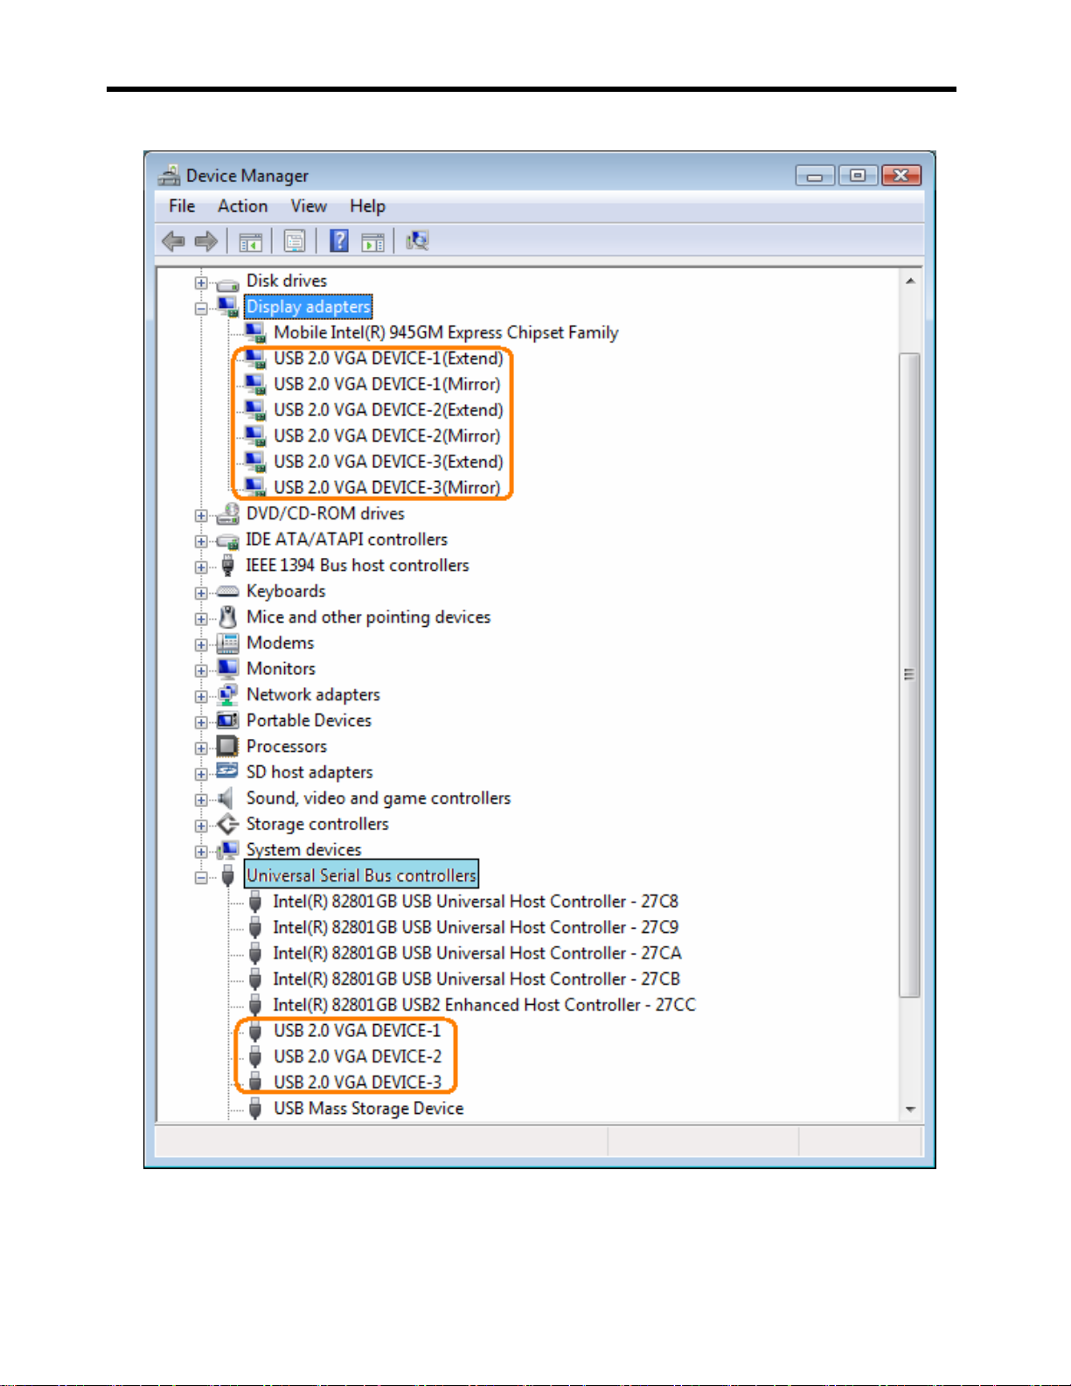Image resolution: width=1071 pixels, height=1386 pixels.
Task: Select USB Mass Storage Device entry
Action: click(368, 1108)
